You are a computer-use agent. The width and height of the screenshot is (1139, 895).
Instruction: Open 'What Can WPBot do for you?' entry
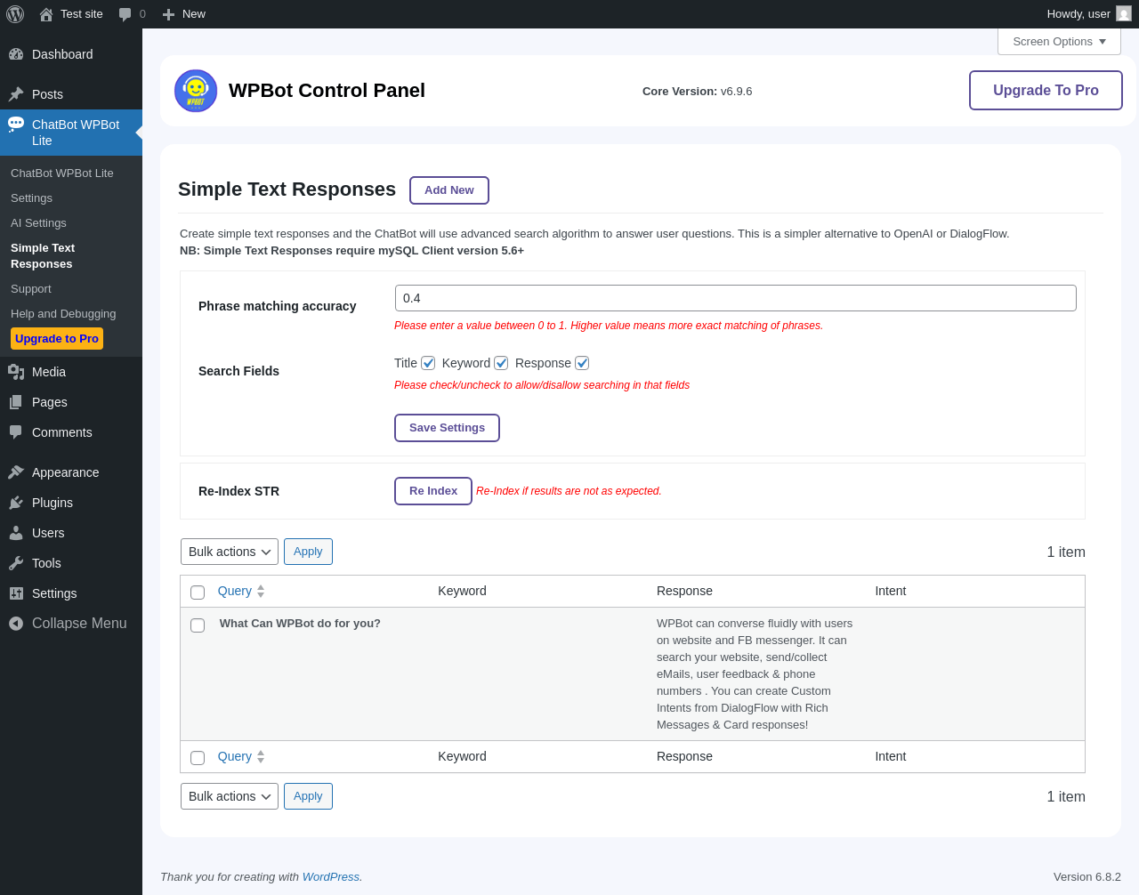point(300,624)
